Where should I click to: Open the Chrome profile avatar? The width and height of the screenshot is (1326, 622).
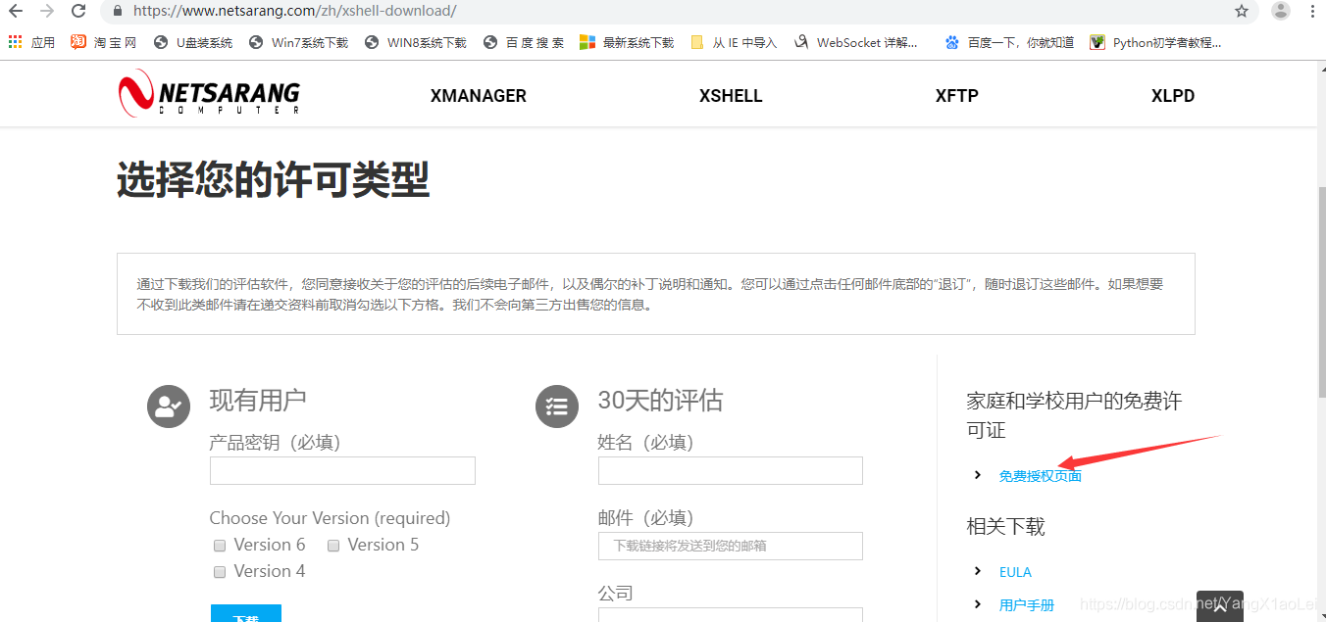[1281, 11]
